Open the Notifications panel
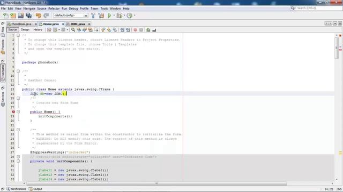This screenshot has width=343, height=192. tap(17, 189)
